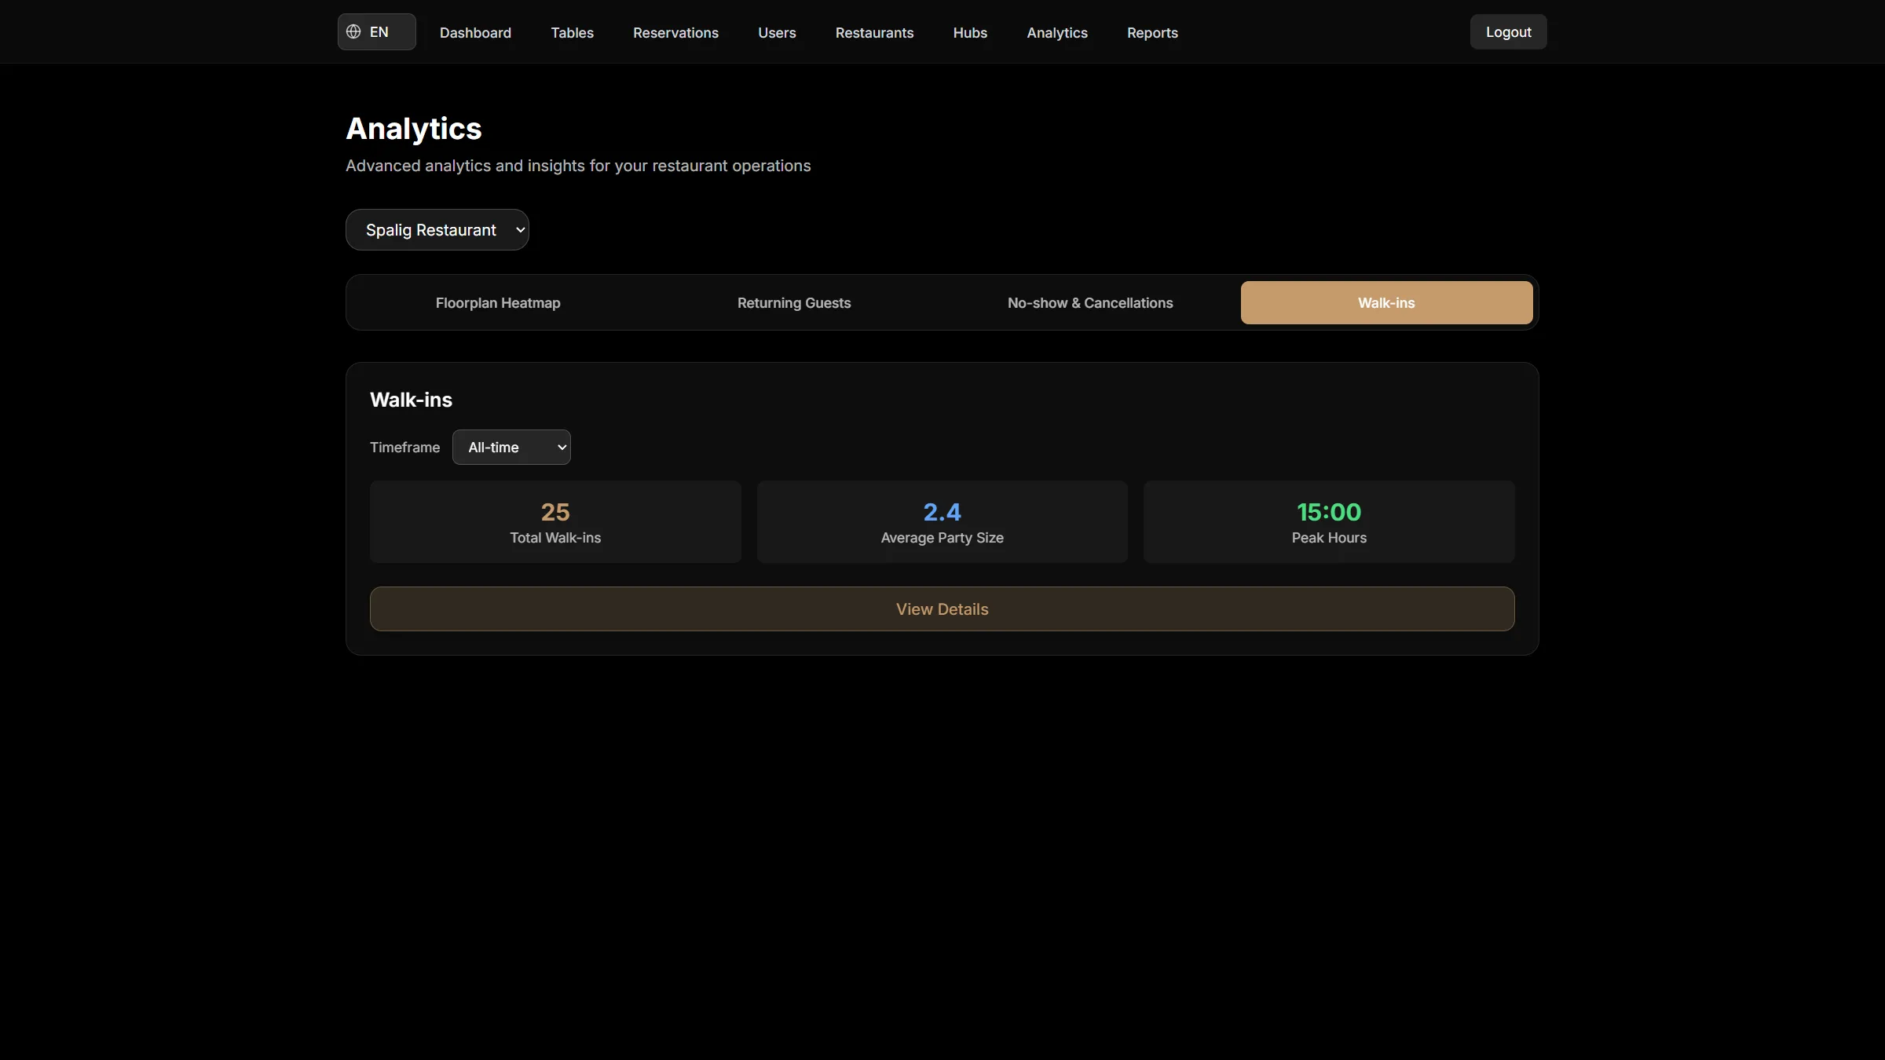Go to Restaurants section

click(x=874, y=33)
